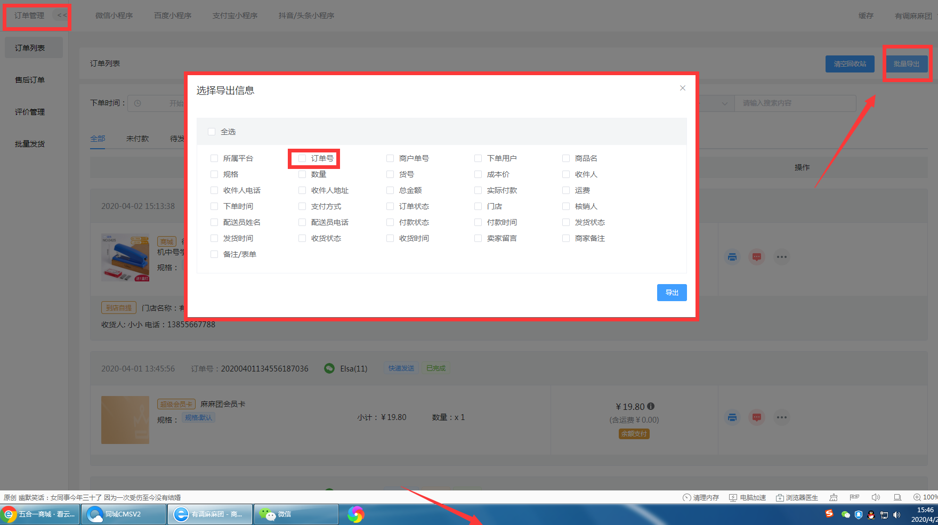This screenshot has height=525, width=938.
Task: Click print icon for the stapler order
Action: point(732,257)
